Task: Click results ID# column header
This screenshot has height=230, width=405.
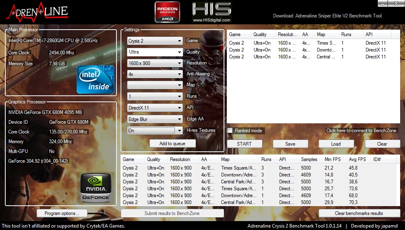Action: [x=383, y=159]
